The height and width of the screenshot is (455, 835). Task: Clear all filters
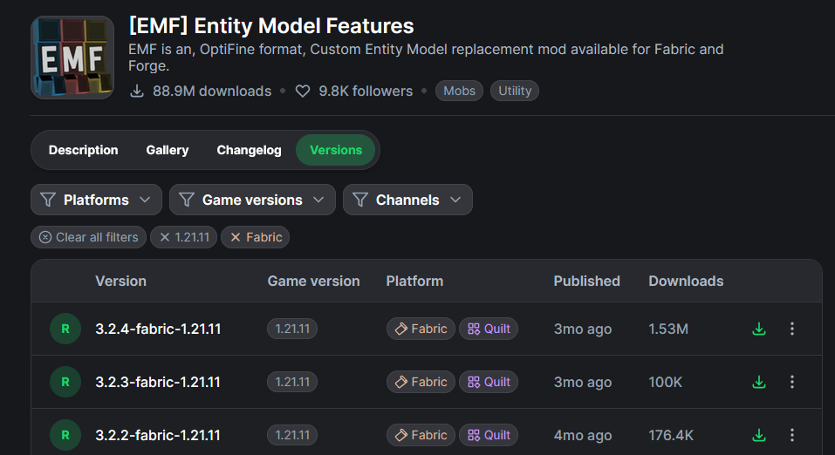click(x=88, y=237)
